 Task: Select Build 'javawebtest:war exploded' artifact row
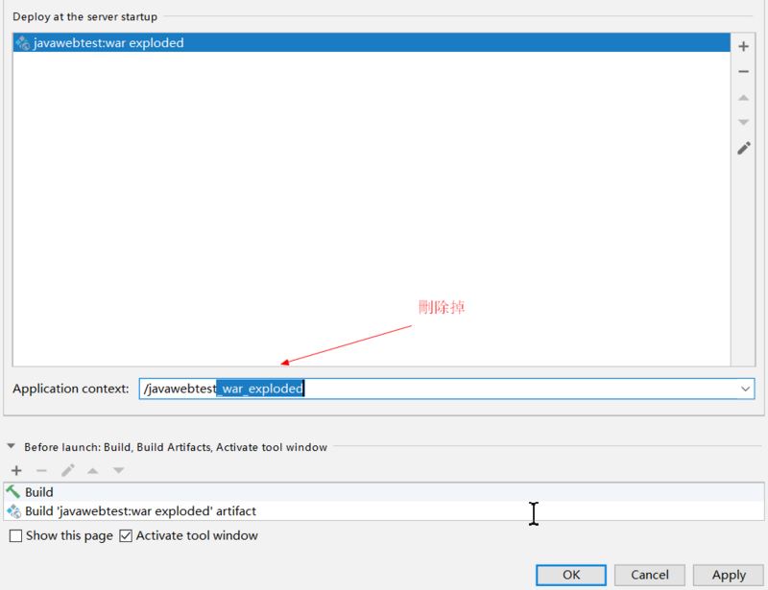[384, 510]
